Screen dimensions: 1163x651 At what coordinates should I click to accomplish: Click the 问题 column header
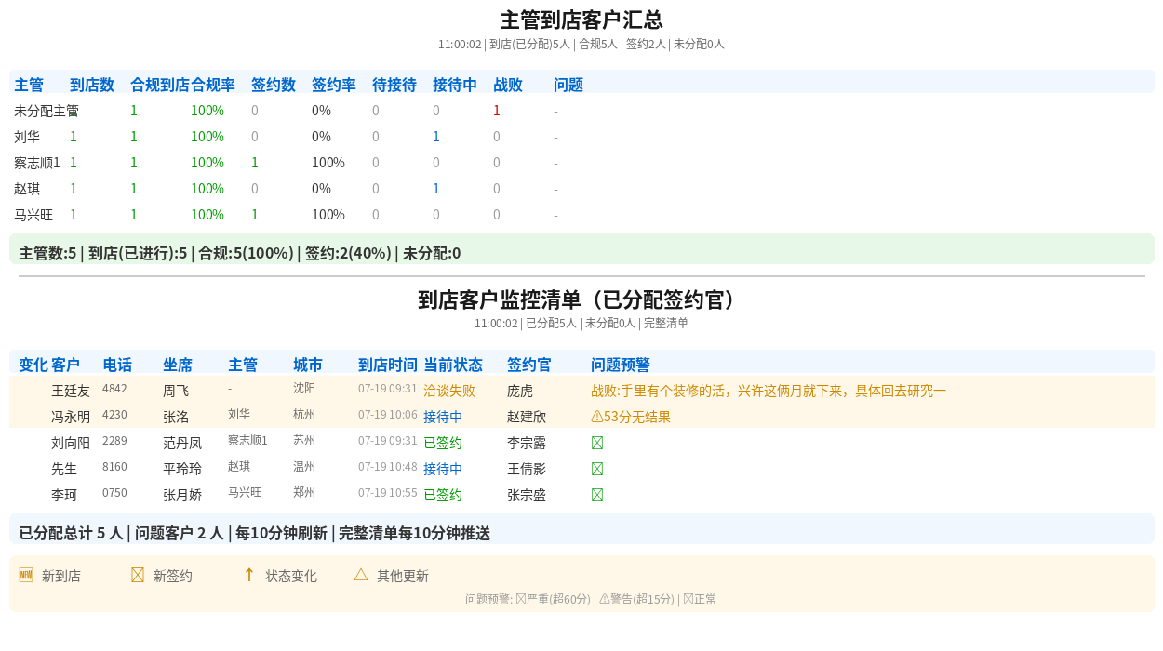568,85
